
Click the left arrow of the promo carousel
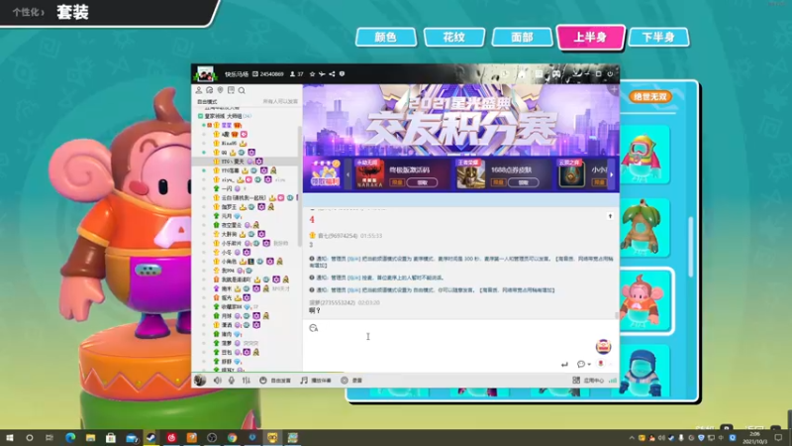[x=348, y=174]
